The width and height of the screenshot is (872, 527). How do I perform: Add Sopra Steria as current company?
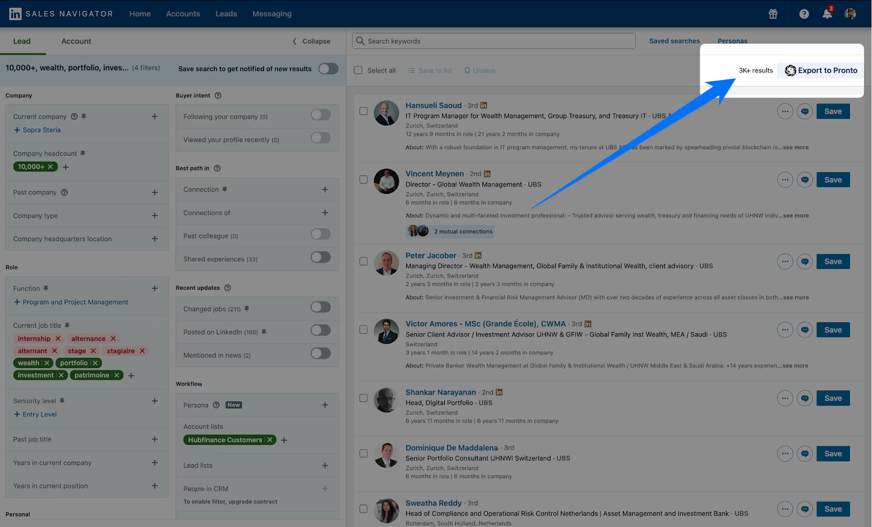point(37,130)
